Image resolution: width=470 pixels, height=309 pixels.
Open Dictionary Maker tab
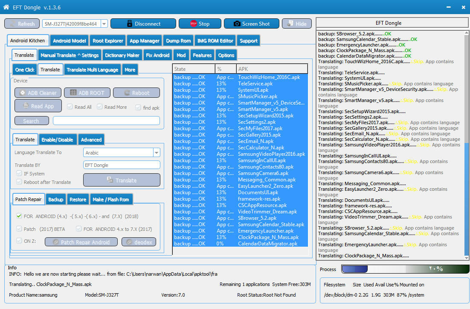coord(122,55)
